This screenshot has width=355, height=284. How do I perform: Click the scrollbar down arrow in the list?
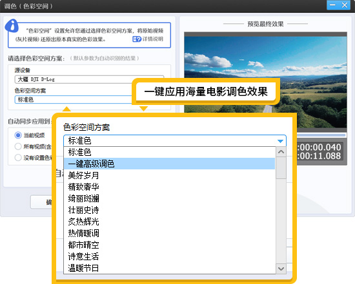pos(281,269)
